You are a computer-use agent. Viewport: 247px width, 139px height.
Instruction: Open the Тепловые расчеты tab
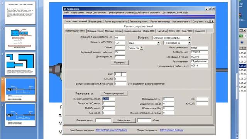(x=139, y=22)
